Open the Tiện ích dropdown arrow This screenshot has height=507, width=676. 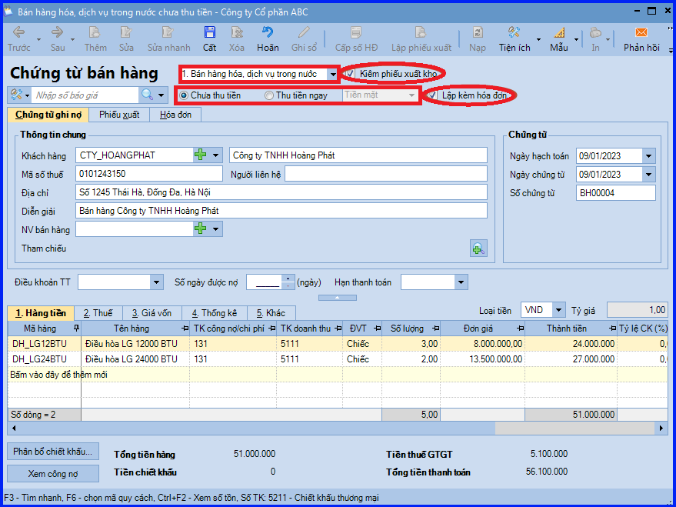(x=538, y=40)
